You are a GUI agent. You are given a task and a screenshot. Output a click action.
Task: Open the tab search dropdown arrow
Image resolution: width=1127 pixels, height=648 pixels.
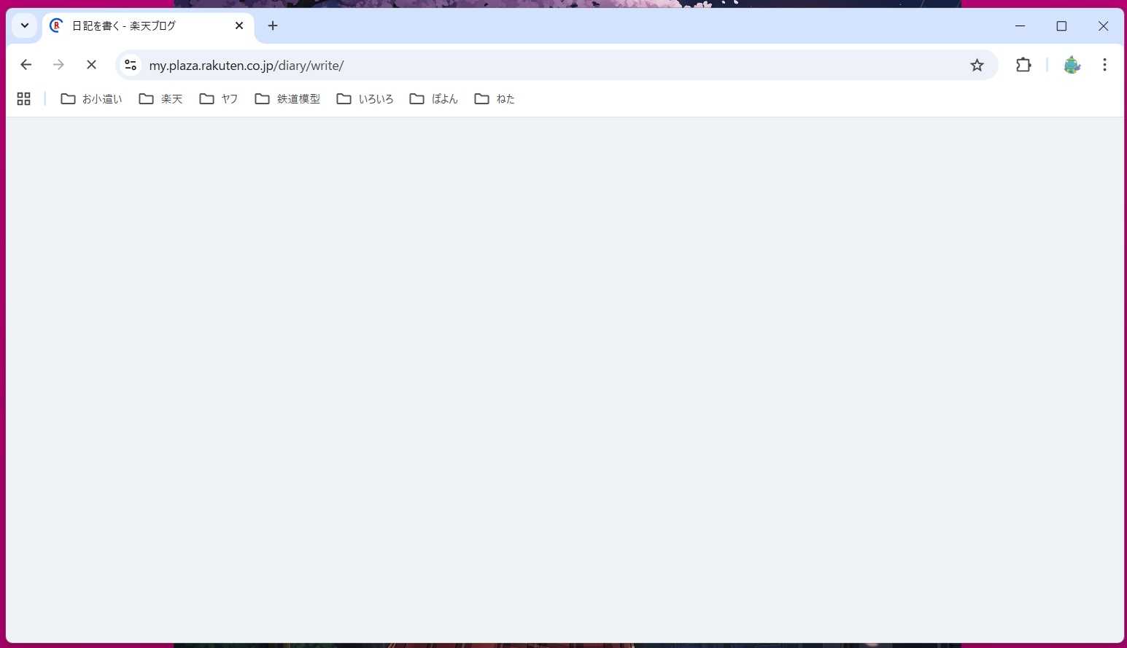25,26
